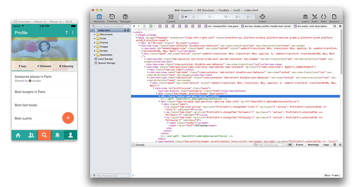Tap the orange search tab icon
354x187 pixels.
(x=44, y=135)
